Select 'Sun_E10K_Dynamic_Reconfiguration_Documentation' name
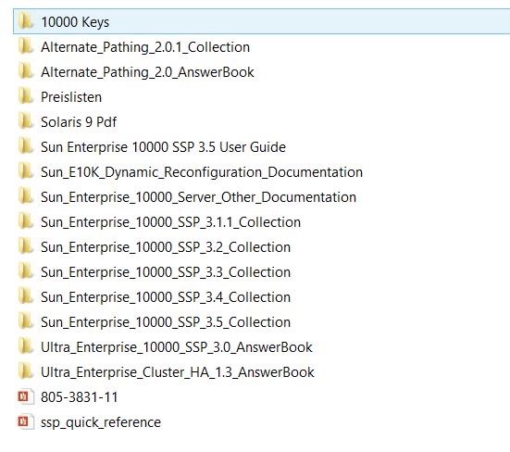 coord(202,172)
